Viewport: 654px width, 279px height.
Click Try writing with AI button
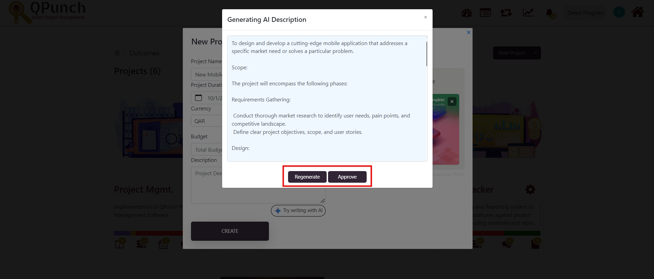(x=298, y=210)
